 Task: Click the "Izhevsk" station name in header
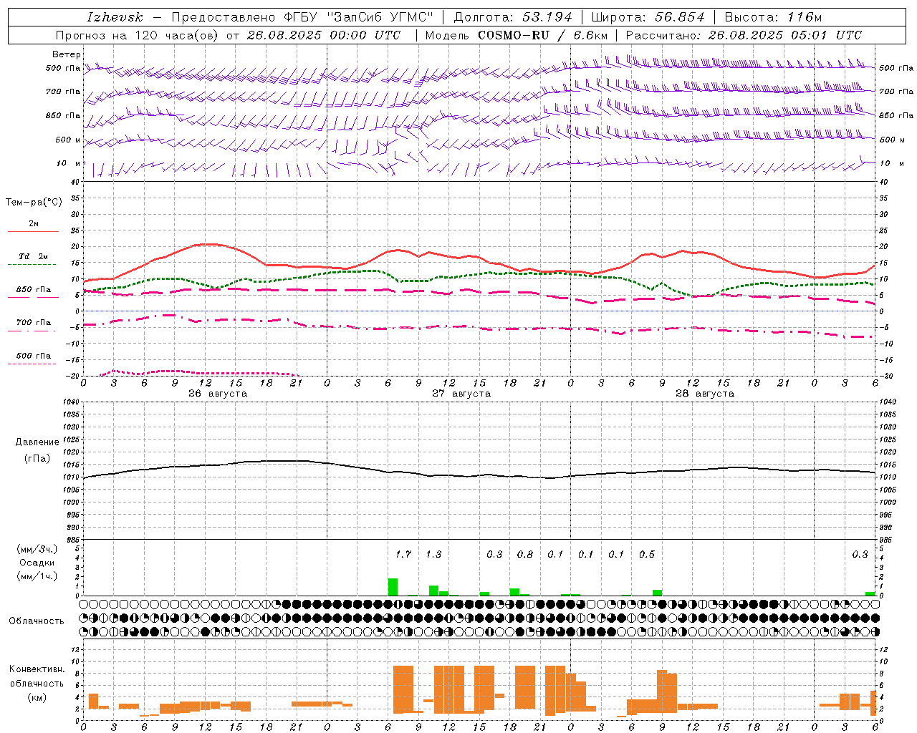point(115,17)
